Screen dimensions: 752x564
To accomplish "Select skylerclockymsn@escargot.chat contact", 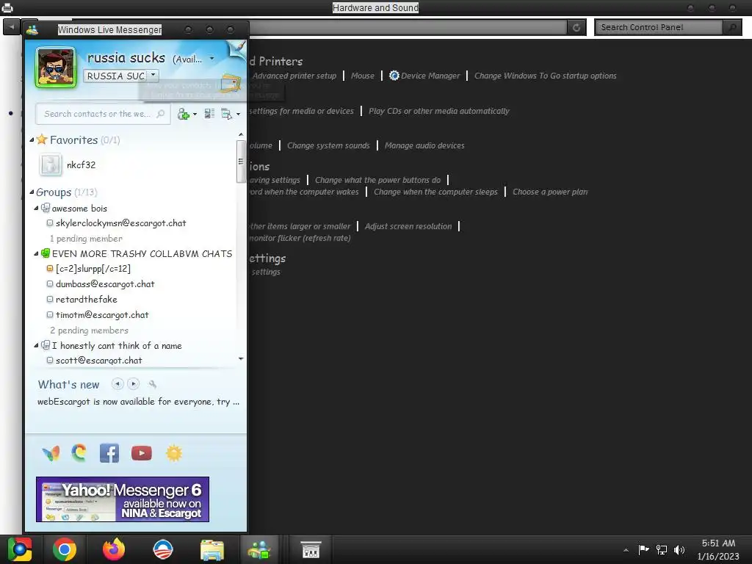I will pos(121,223).
